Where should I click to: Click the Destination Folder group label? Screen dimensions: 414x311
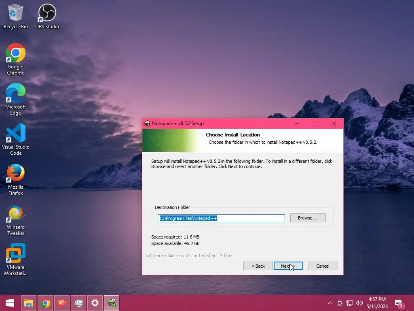(x=172, y=207)
